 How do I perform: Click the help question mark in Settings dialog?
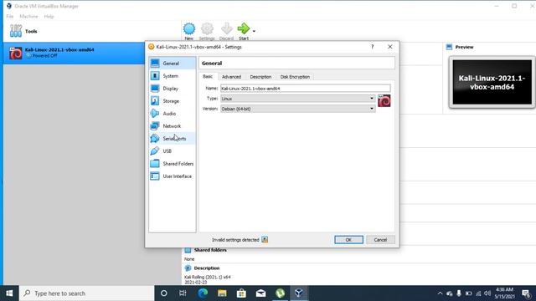372,47
